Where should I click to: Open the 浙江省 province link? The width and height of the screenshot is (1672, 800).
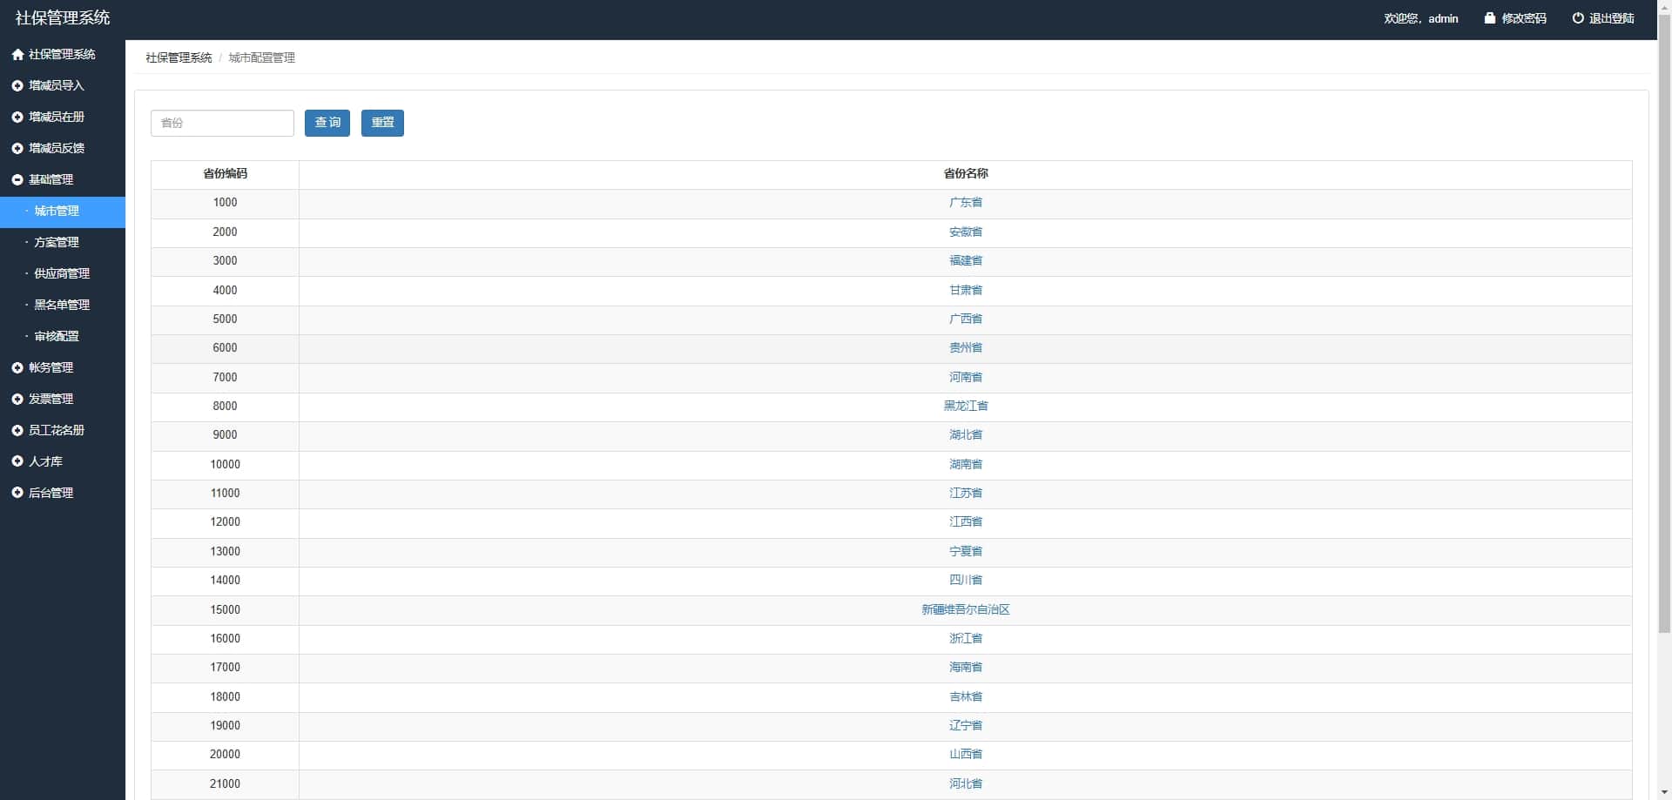click(966, 638)
